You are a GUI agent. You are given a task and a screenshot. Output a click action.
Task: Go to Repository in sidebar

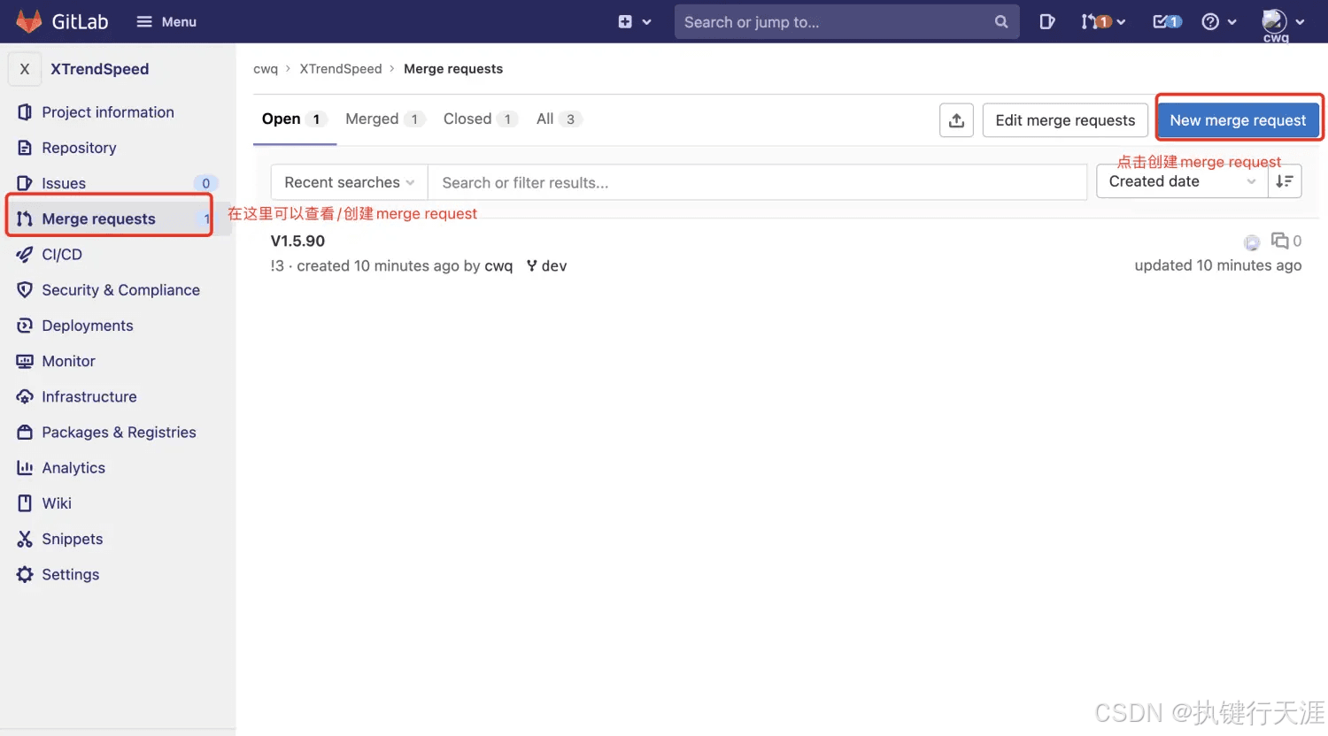pos(79,148)
